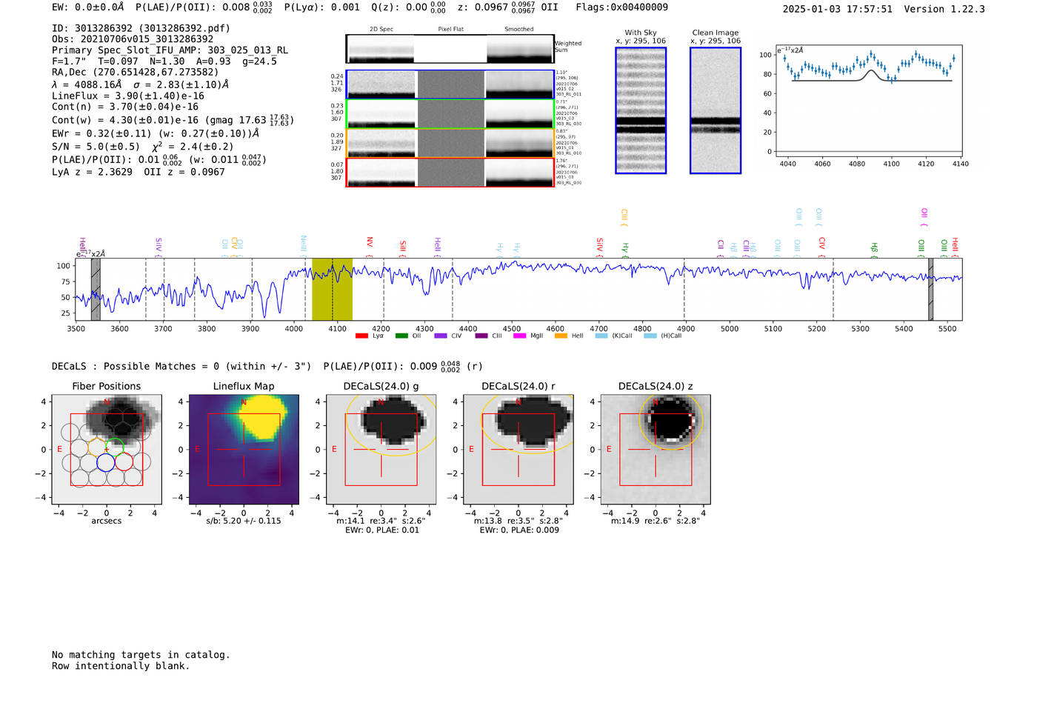This screenshot has height=706, width=1037.
Task: Click the Row intentionally blank text
Action: point(121,666)
